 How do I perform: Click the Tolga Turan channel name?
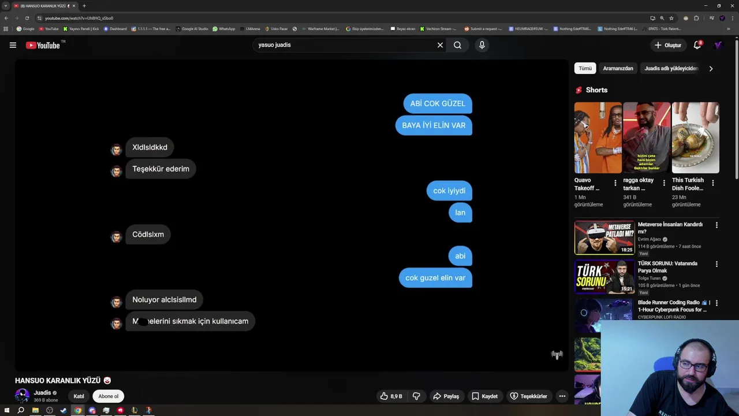[x=650, y=278]
